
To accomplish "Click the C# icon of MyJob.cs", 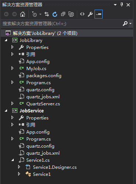I will coord(21,68).
